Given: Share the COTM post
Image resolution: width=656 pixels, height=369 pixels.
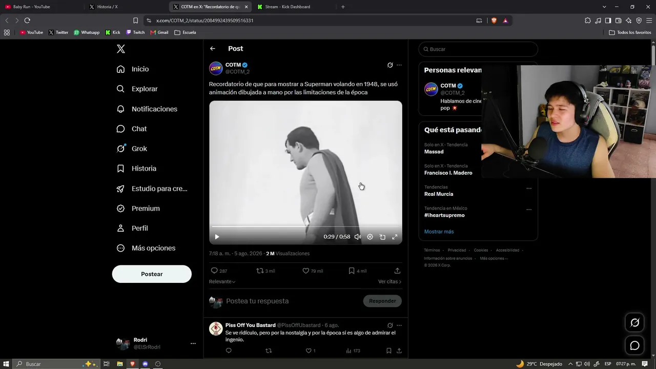Looking at the screenshot, I should (397, 271).
